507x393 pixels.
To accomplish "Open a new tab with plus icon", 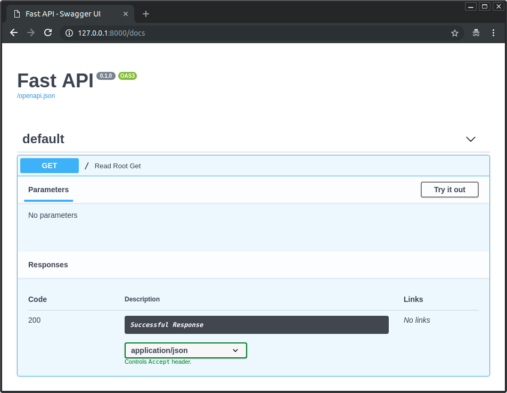I will pos(146,14).
